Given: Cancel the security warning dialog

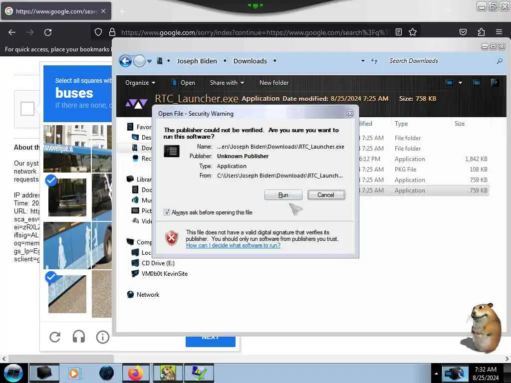Looking at the screenshot, I should click(326, 195).
